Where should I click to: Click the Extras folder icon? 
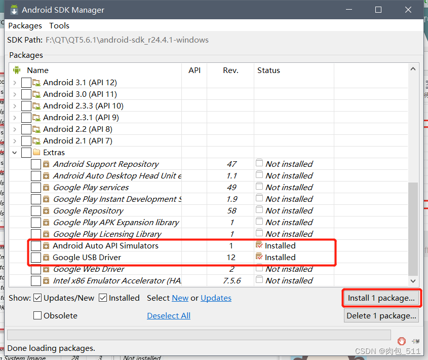point(36,152)
